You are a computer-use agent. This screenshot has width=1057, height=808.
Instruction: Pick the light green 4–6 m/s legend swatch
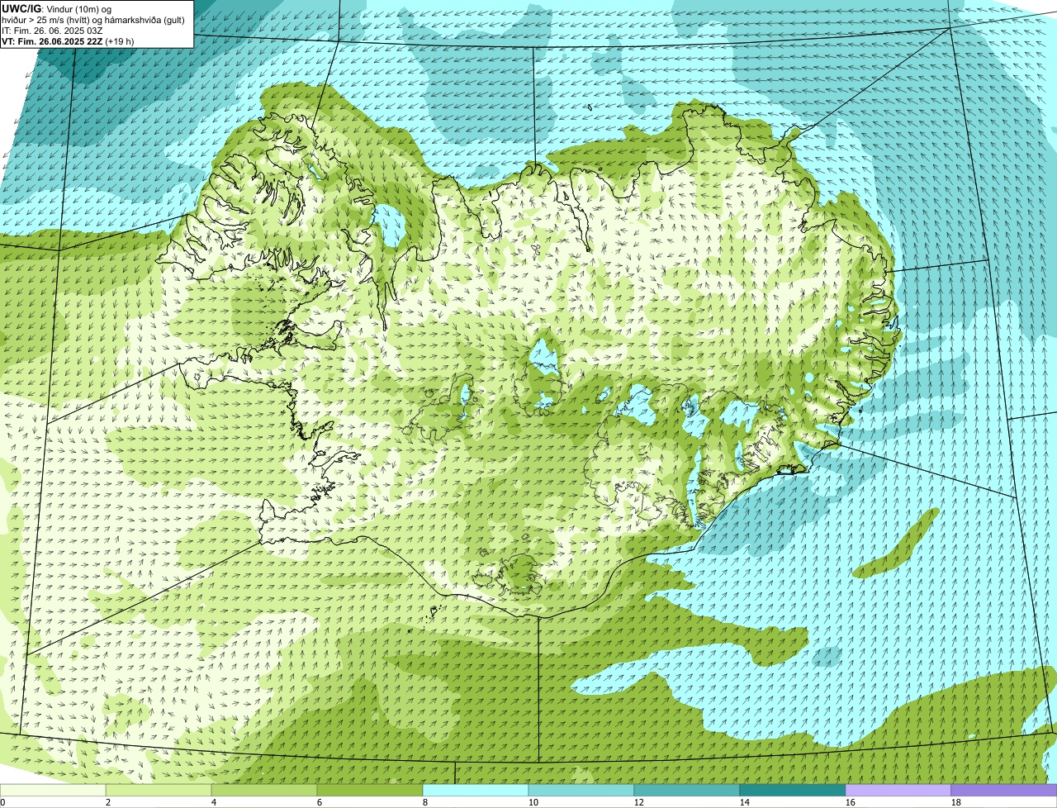[x=264, y=790]
